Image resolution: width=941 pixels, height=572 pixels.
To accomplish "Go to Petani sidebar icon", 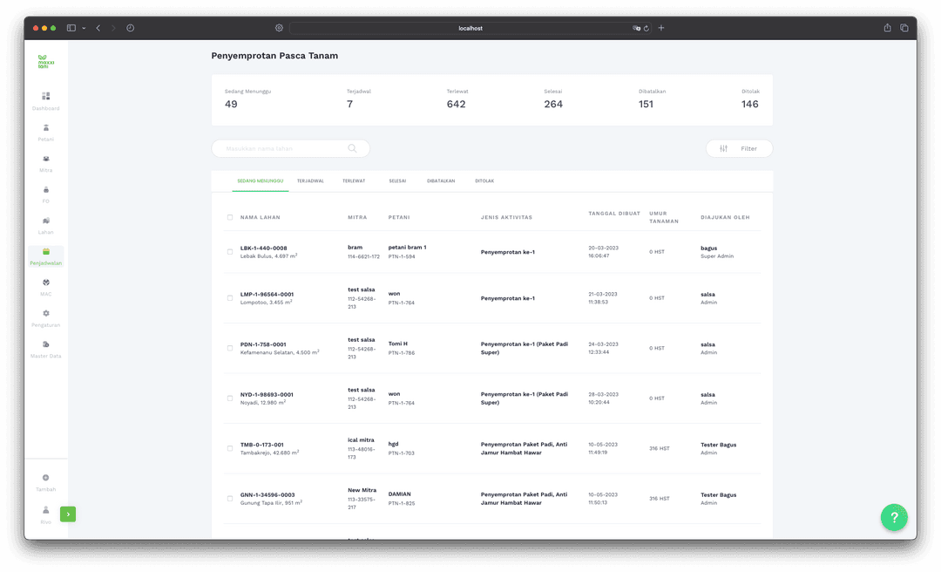I will click(x=46, y=128).
